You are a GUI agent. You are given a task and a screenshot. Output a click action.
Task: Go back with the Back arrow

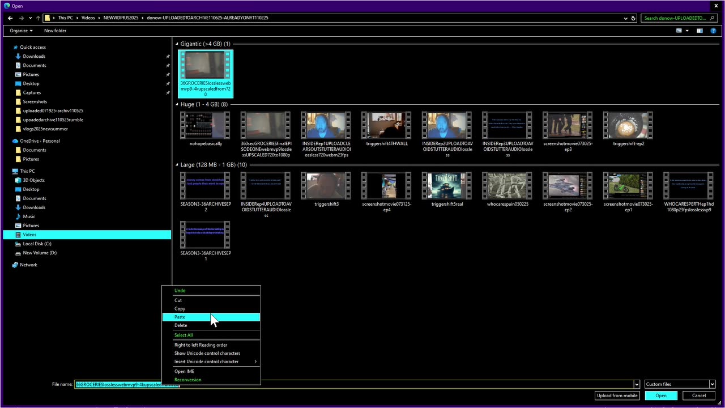10,18
